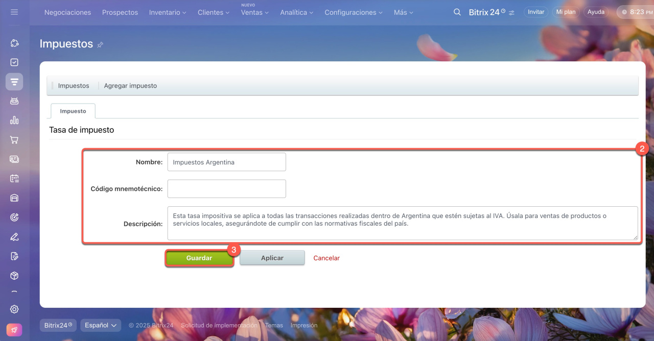
Task: Open the settings gear icon in the sidebar
Action: click(14, 309)
